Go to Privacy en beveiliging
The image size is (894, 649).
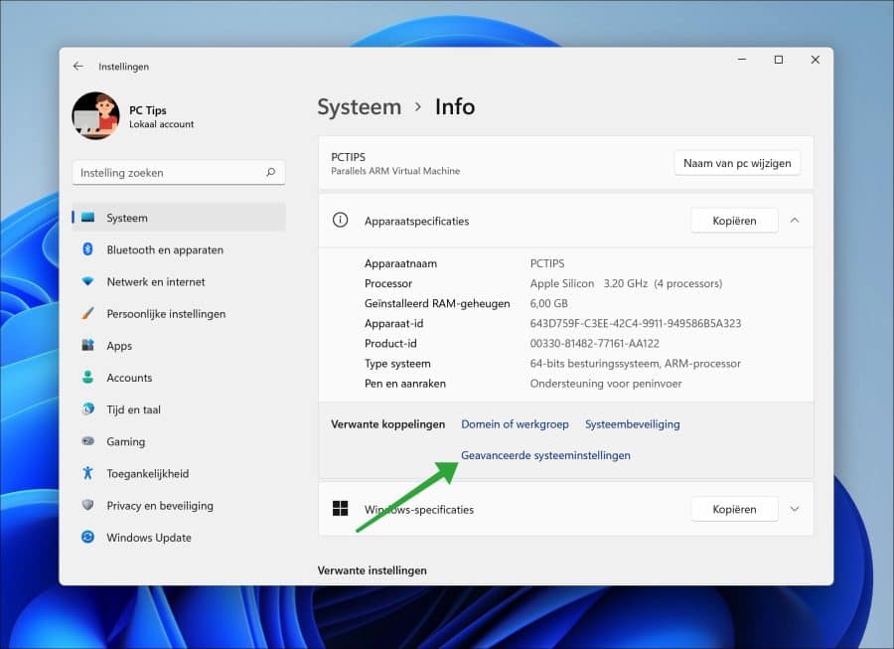coord(179,505)
